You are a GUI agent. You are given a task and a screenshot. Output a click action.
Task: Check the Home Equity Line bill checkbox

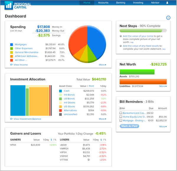point(121,116)
